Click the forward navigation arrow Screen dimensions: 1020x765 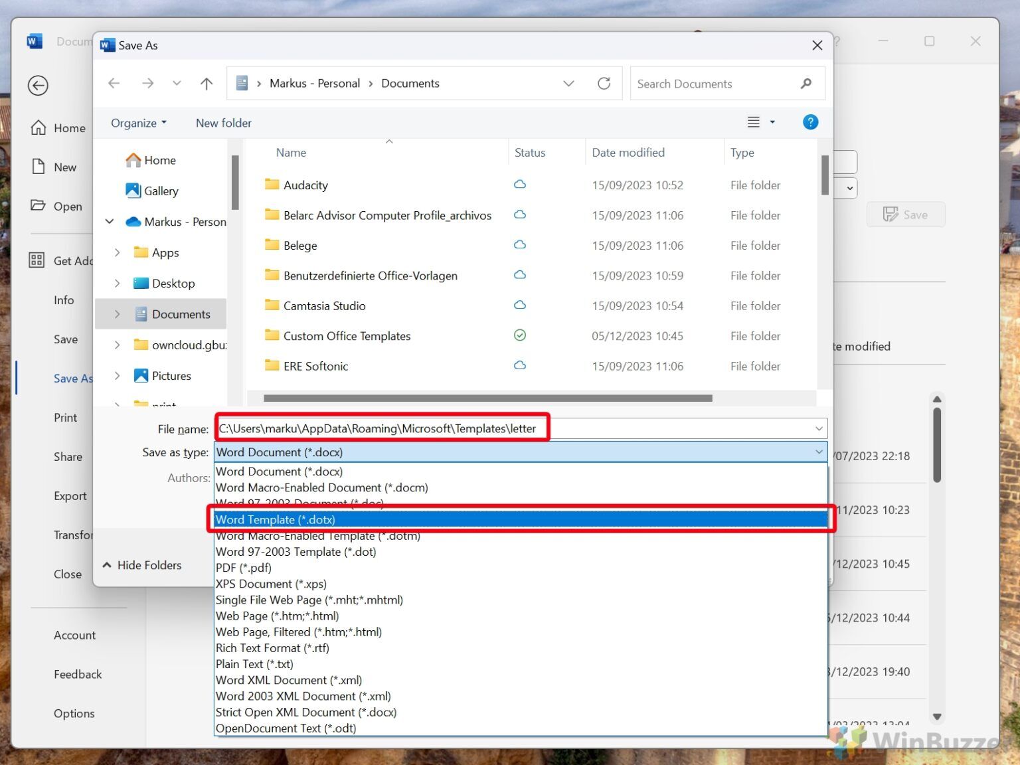[x=148, y=83]
